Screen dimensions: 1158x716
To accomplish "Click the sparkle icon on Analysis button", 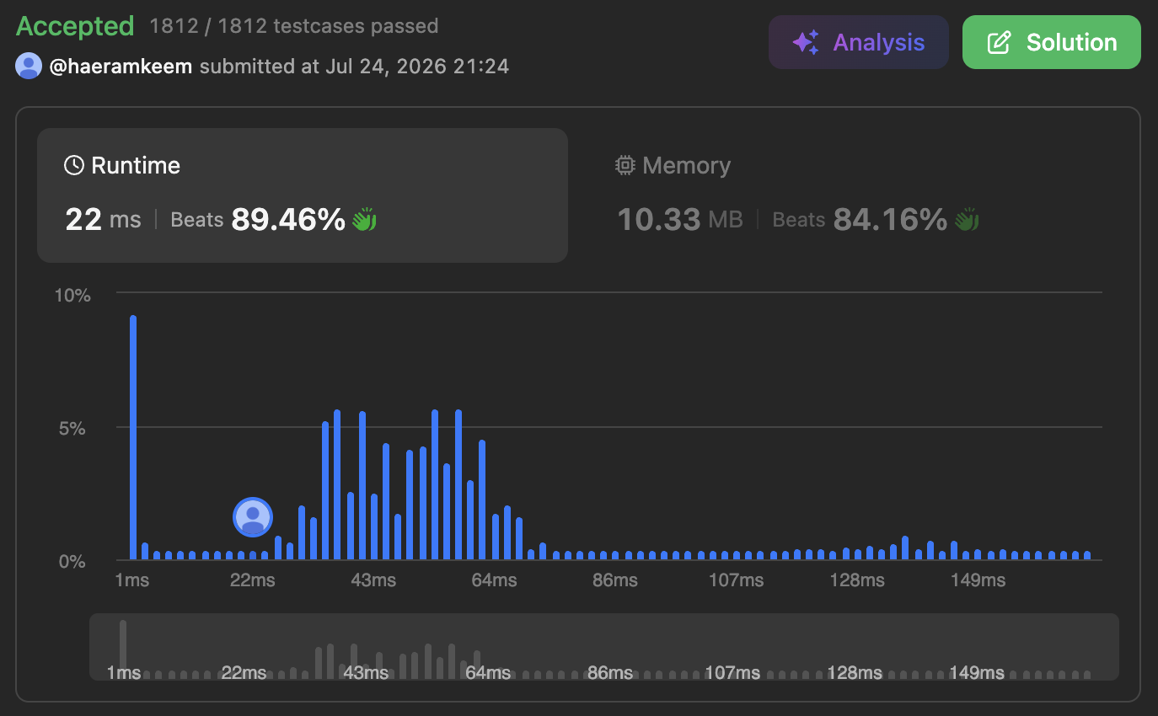I will (x=807, y=42).
